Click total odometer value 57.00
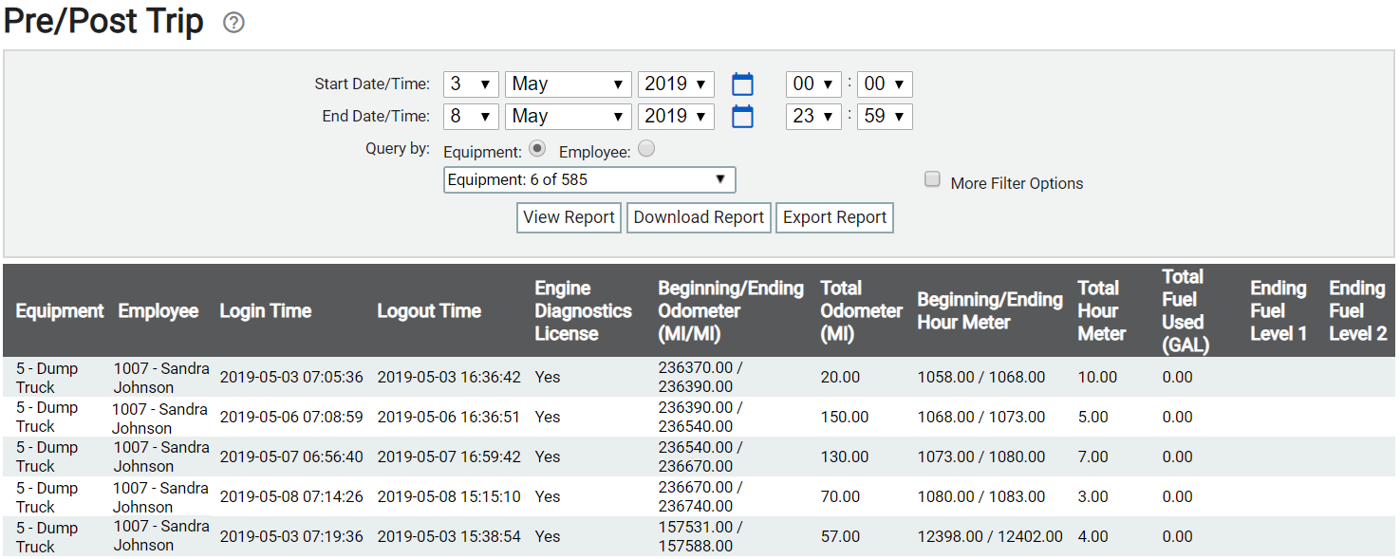The height and width of the screenshot is (559, 1400). pyautogui.click(x=840, y=537)
